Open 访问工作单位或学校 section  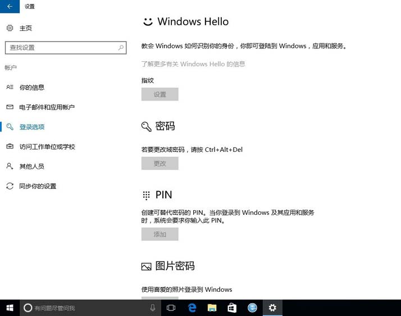point(47,147)
